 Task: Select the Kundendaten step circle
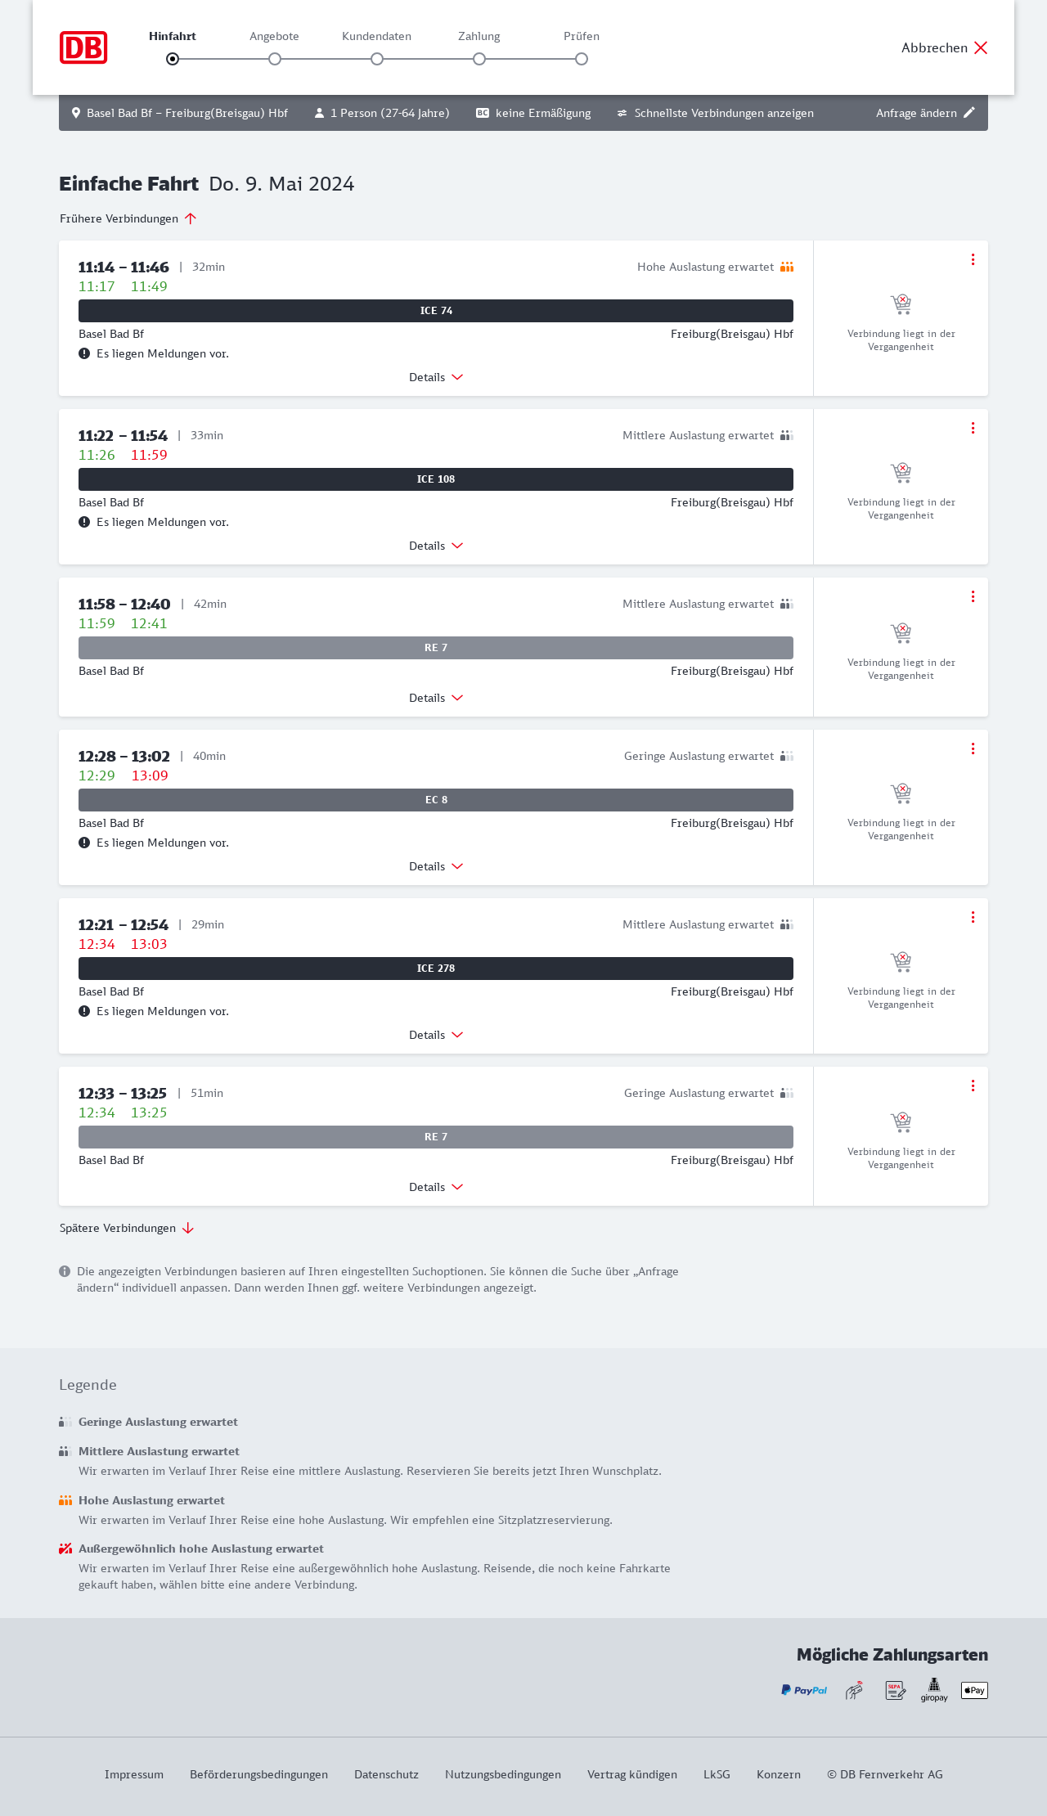377,59
